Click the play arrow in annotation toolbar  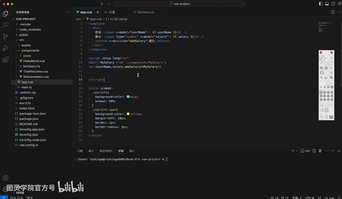332,53
